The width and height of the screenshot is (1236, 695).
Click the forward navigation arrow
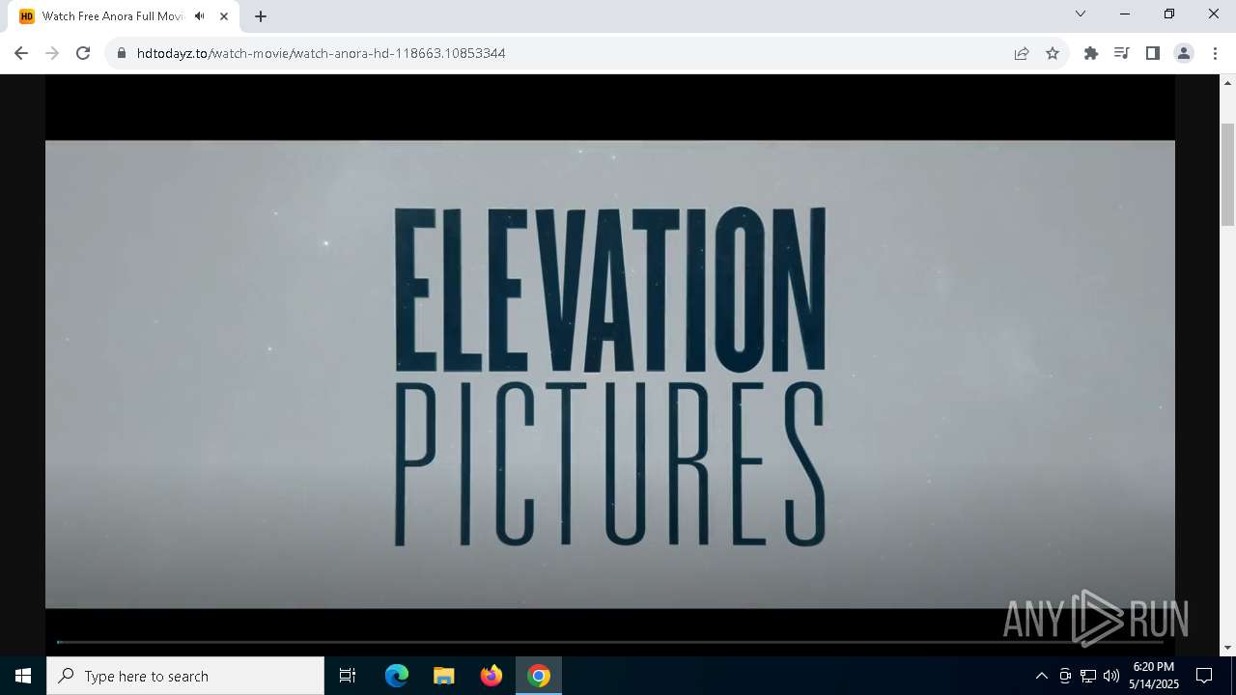pos(52,53)
